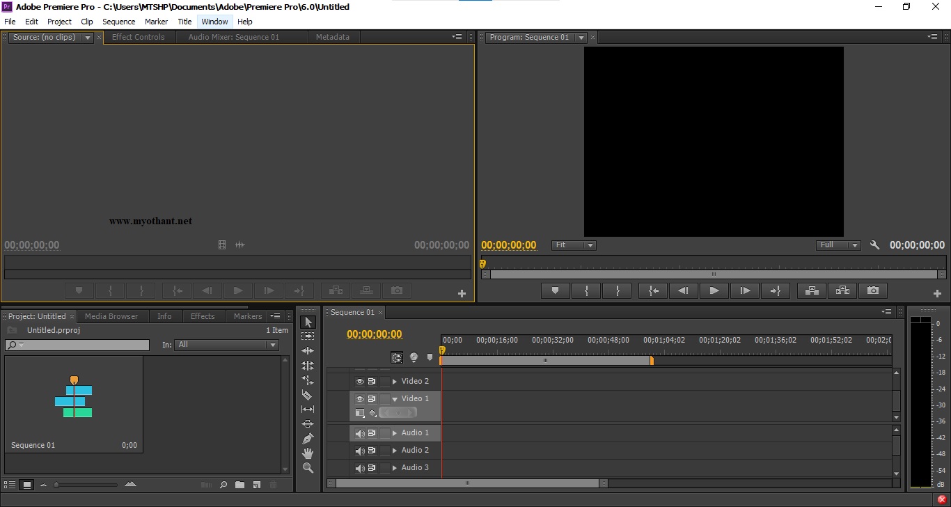Switch to Effect Controls tab
Screen dimensions: 951x507
(x=139, y=38)
